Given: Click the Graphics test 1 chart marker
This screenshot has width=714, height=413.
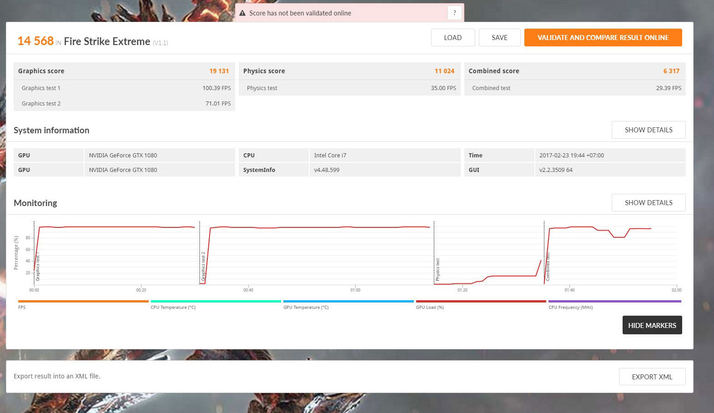Looking at the screenshot, I should (x=38, y=268).
